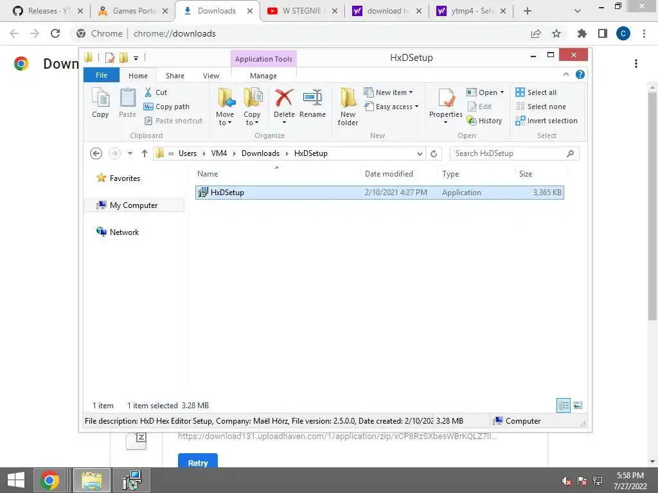
Task: Open a new Chrome tab
Action: pyautogui.click(x=528, y=11)
